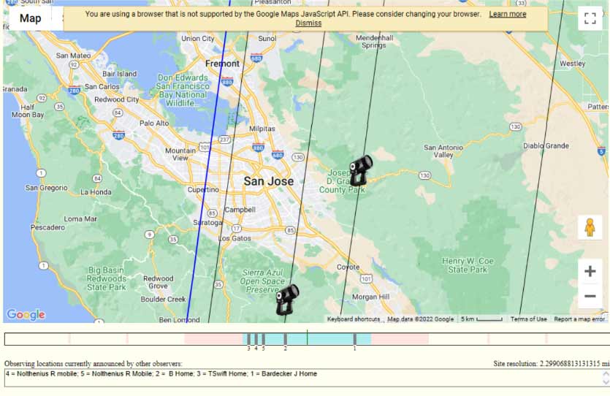
Task: Select observer marker 1 on path bar
Action: click(355, 339)
